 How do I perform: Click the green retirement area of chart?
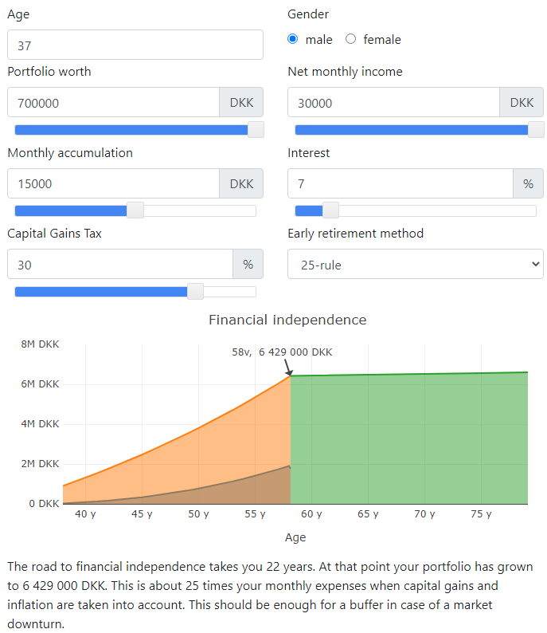[409, 439]
